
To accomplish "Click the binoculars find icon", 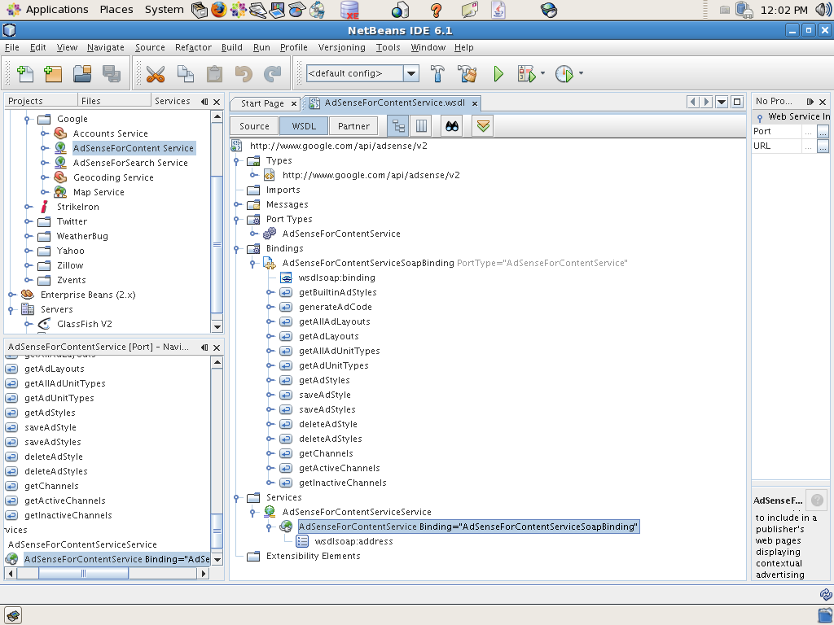I will tap(452, 126).
